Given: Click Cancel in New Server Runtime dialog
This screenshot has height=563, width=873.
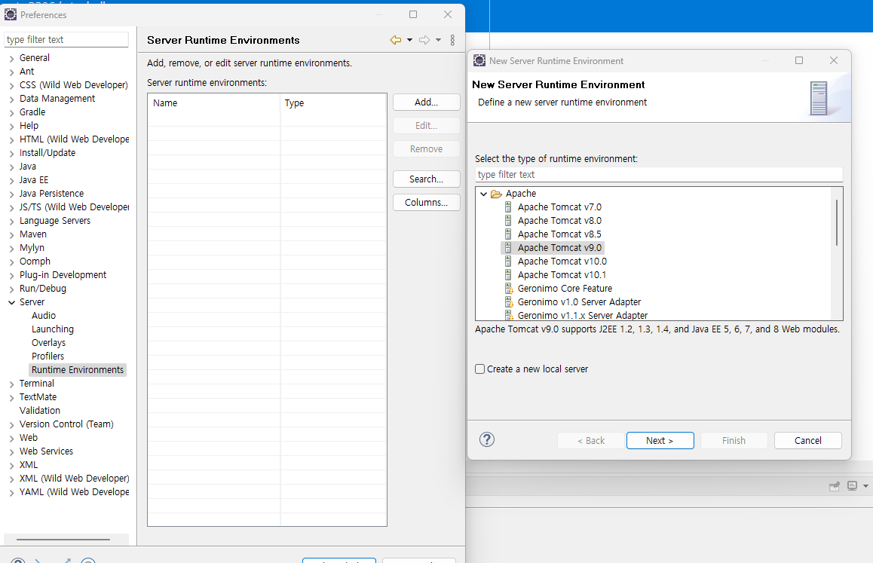Looking at the screenshot, I should coord(807,440).
